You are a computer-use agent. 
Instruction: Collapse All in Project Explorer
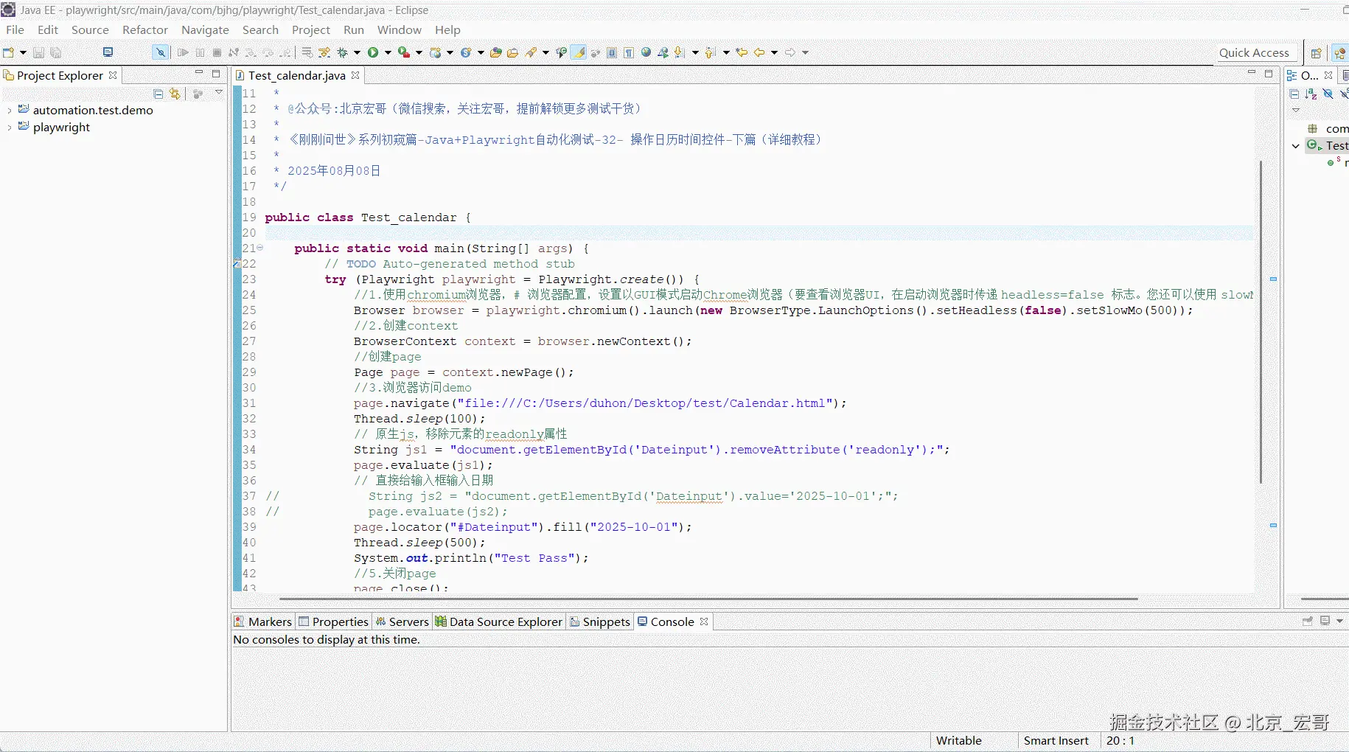click(x=158, y=94)
